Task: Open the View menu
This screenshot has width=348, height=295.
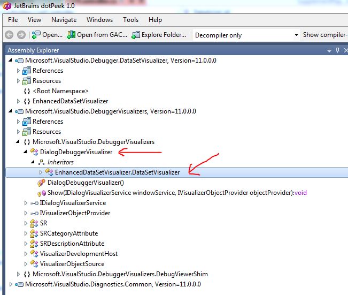Action: 34,20
